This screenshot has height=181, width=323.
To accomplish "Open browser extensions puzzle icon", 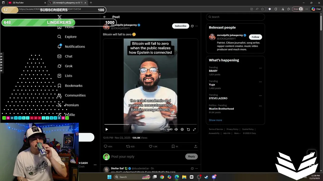I will coord(276,9).
